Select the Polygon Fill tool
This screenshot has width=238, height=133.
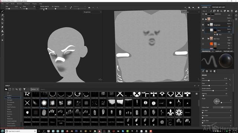click(x=3, y=23)
